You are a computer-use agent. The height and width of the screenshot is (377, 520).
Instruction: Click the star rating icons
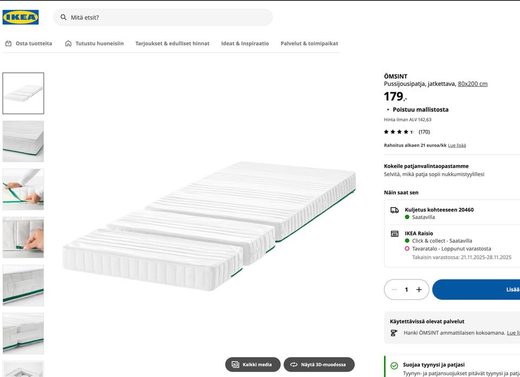click(399, 132)
